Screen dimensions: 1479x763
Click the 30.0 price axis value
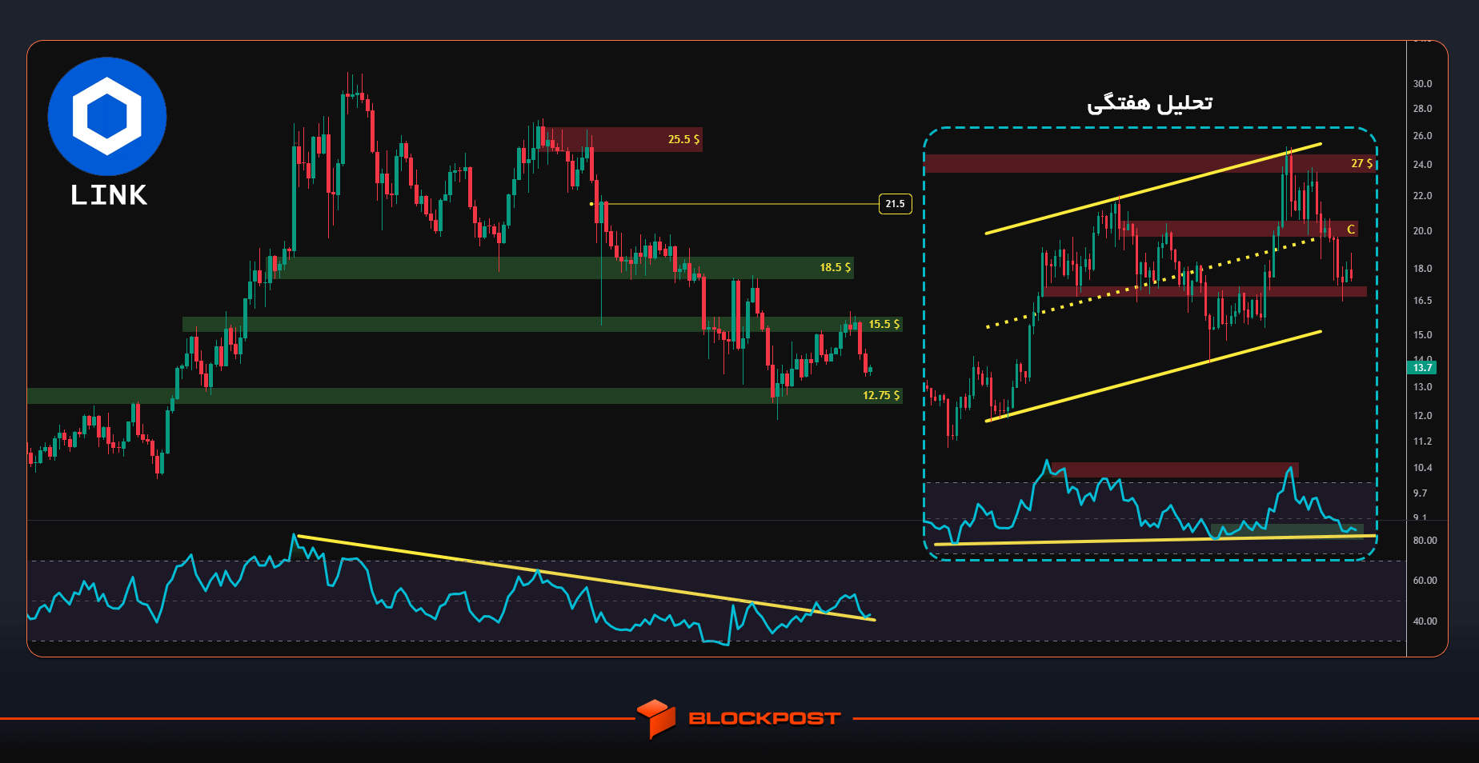1422,84
